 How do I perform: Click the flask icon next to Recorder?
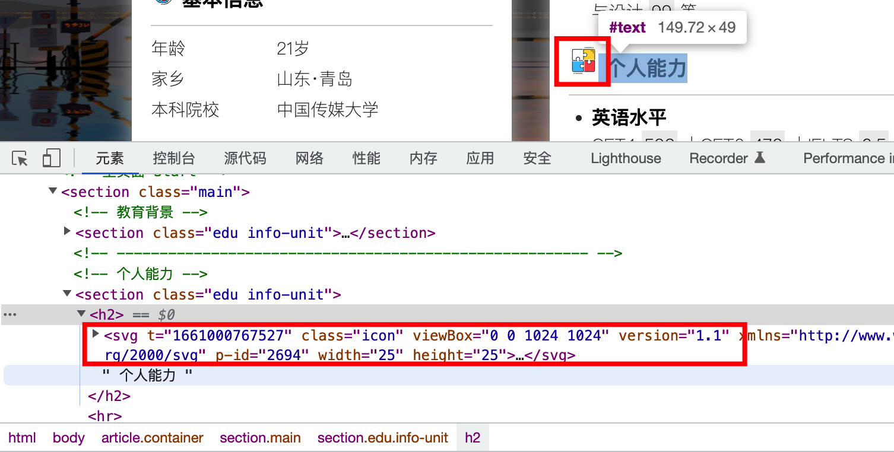tap(759, 158)
